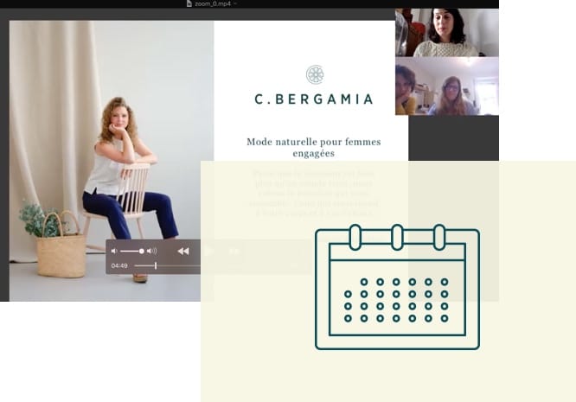Adjust the volume slider knob

[142, 251]
